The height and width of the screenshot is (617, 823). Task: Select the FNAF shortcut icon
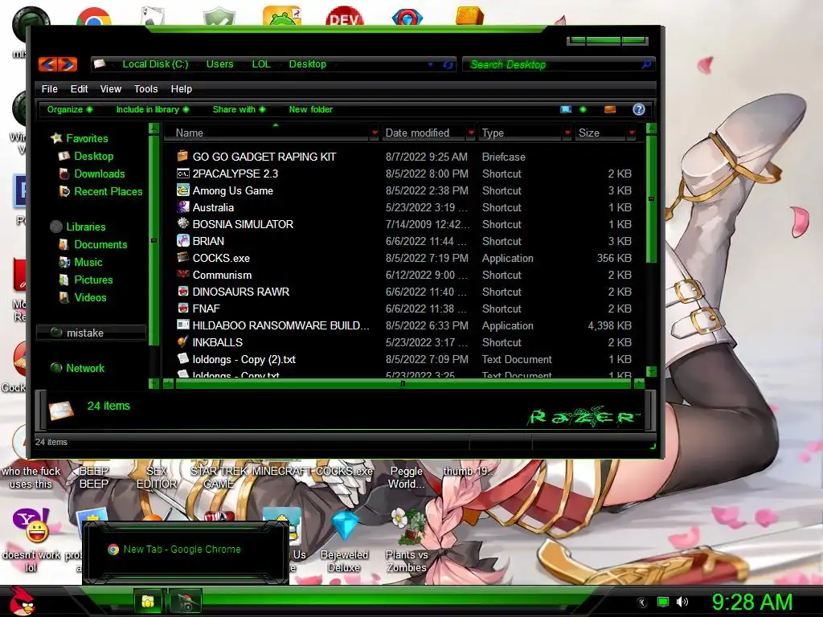182,308
